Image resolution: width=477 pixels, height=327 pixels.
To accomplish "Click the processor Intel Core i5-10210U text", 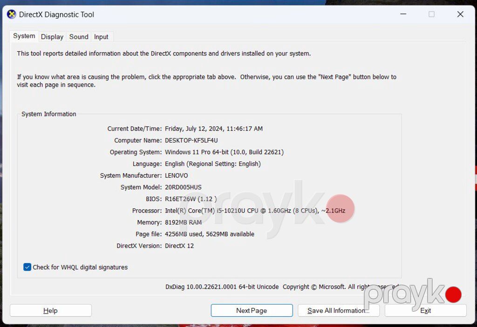I will (x=255, y=211).
